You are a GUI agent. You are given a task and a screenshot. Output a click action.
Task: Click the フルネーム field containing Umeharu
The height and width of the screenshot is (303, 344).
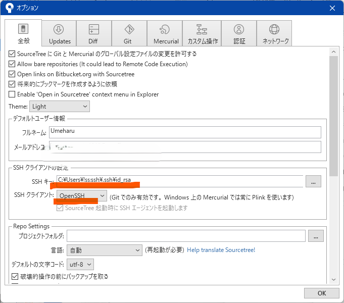(185, 132)
